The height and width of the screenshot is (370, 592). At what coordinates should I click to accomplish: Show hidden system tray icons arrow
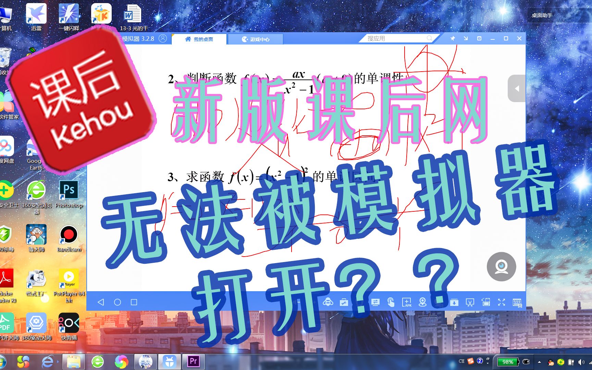click(x=540, y=362)
